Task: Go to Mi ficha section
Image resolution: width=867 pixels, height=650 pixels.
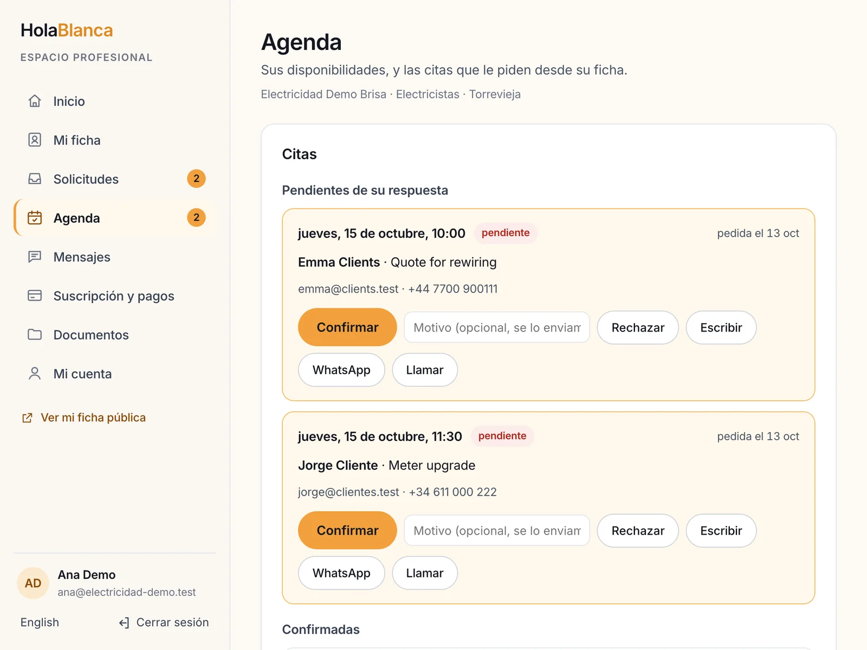Action: (x=115, y=140)
